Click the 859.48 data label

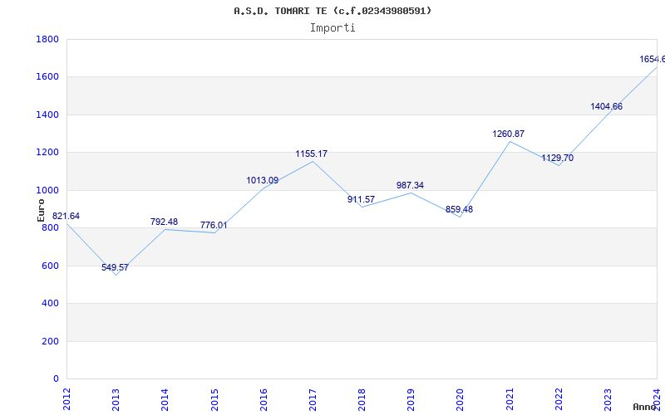pyautogui.click(x=459, y=210)
